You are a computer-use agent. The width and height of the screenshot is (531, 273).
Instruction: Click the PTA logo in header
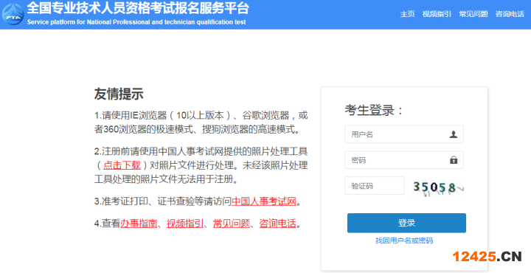[x=13, y=14]
